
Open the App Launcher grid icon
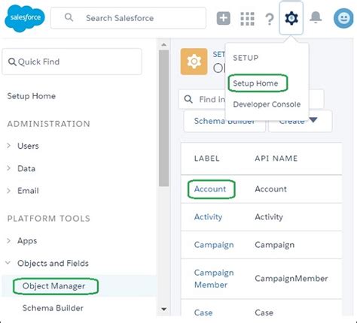click(x=247, y=19)
